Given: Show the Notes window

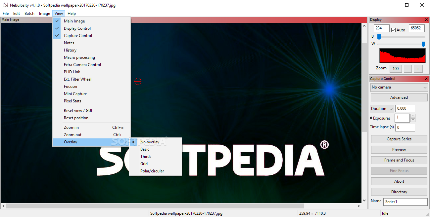Looking at the screenshot, I should pyautogui.click(x=92, y=43).
